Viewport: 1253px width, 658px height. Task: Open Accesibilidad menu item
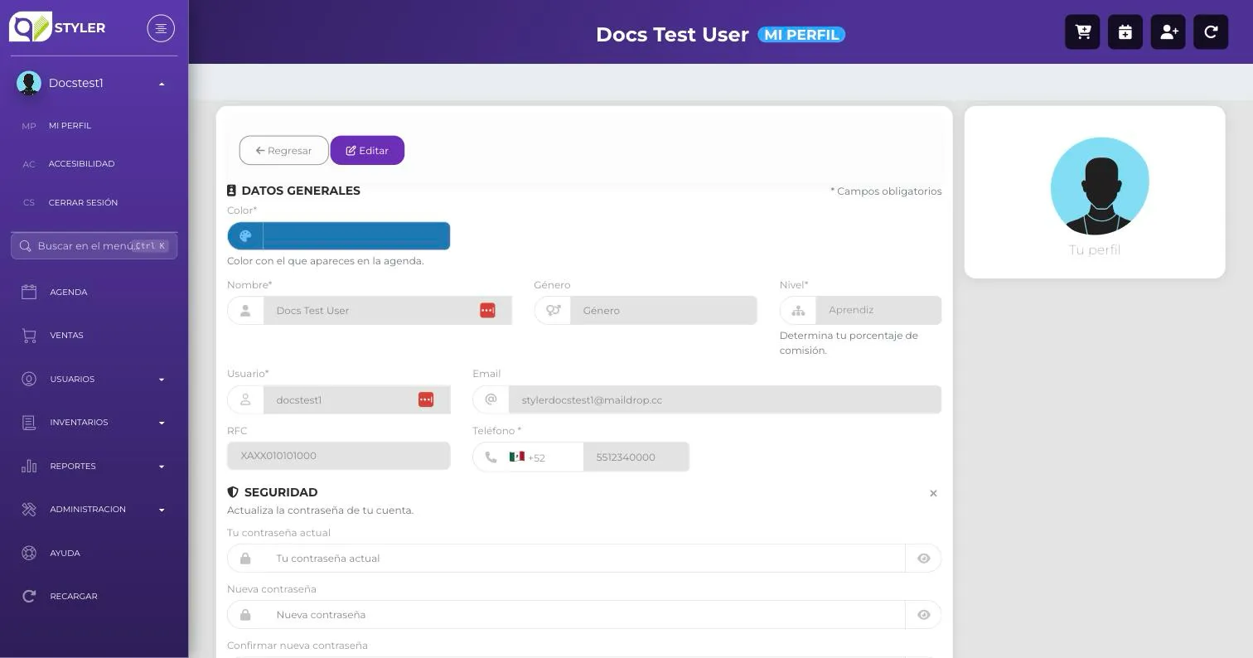click(x=81, y=164)
